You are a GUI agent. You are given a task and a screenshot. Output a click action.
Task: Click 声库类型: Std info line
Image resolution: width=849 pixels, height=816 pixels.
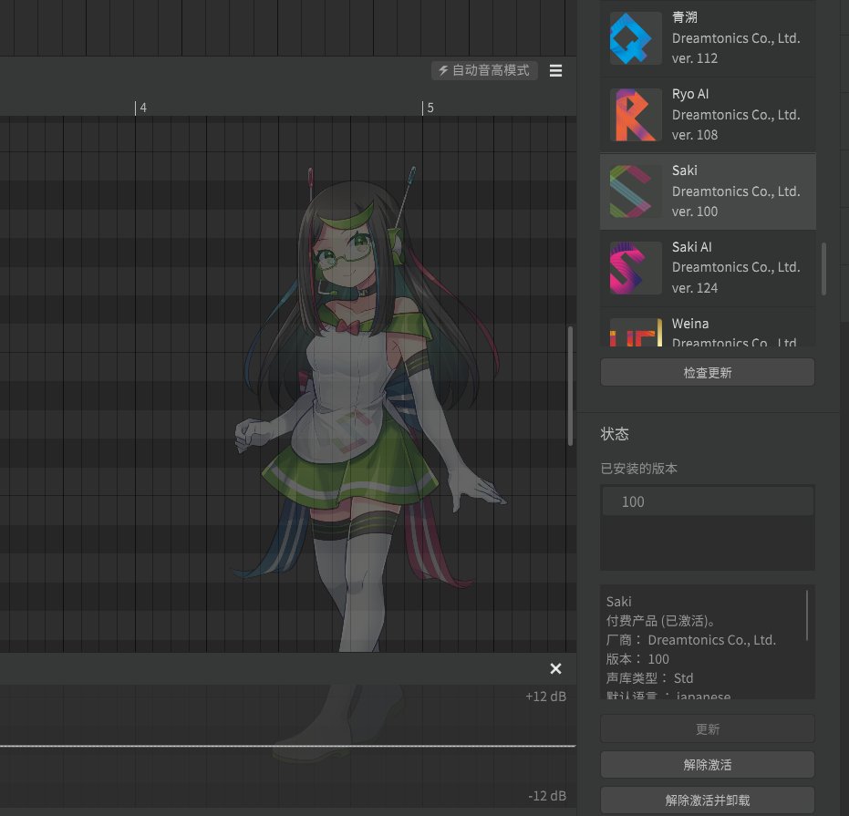point(649,678)
